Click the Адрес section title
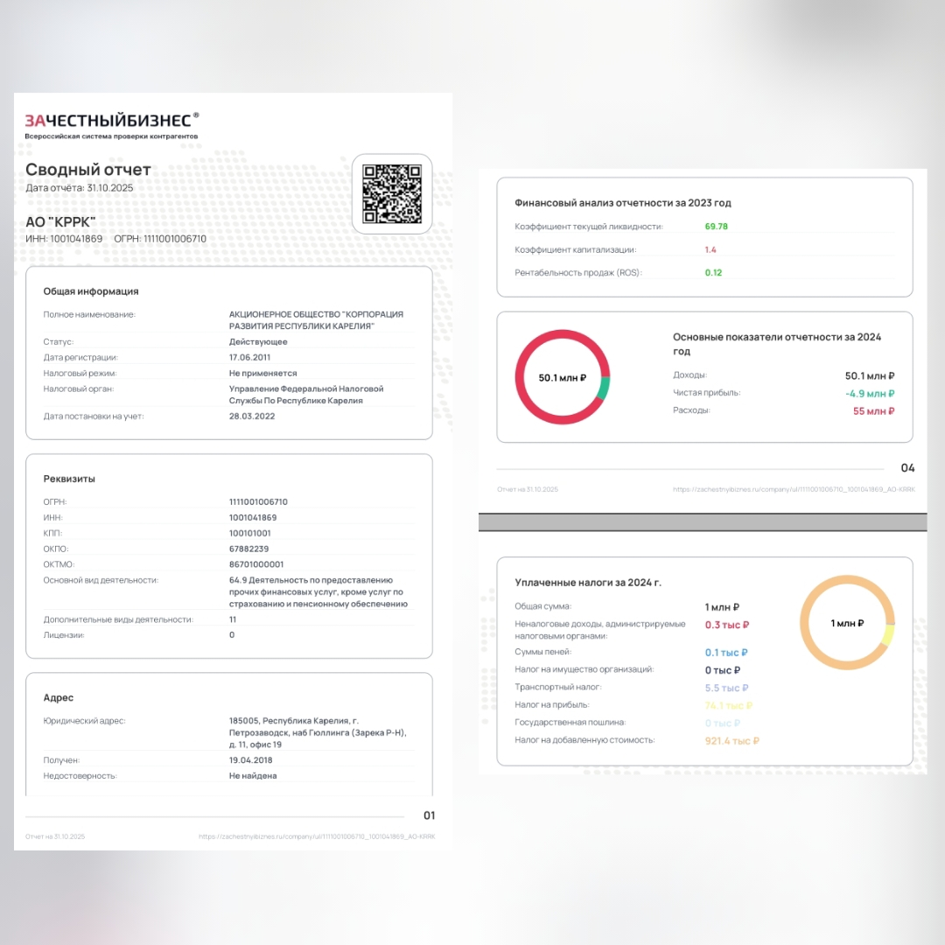 click(x=59, y=697)
